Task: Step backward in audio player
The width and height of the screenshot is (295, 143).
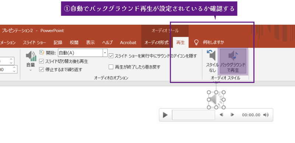Action: pos(222,115)
